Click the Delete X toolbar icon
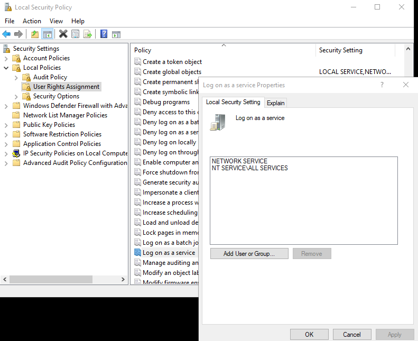 coord(63,34)
